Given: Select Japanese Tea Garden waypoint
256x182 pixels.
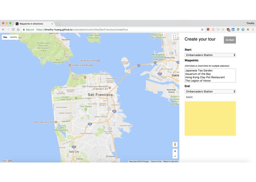Looking at the screenshot, I should pyautogui.click(x=210, y=70).
